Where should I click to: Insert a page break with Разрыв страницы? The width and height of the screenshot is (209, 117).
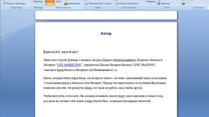coord(14,4)
